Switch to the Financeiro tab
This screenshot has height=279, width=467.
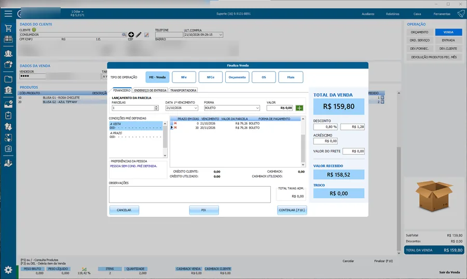click(121, 90)
